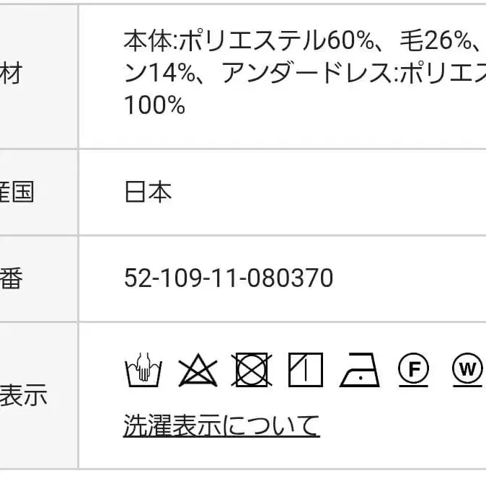Screen dimensions: 486x486
Task: Click the circled F dry-clean symbol
Action: (x=413, y=370)
